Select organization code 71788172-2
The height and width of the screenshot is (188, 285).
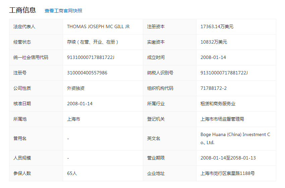pyautogui.click(x=213, y=88)
